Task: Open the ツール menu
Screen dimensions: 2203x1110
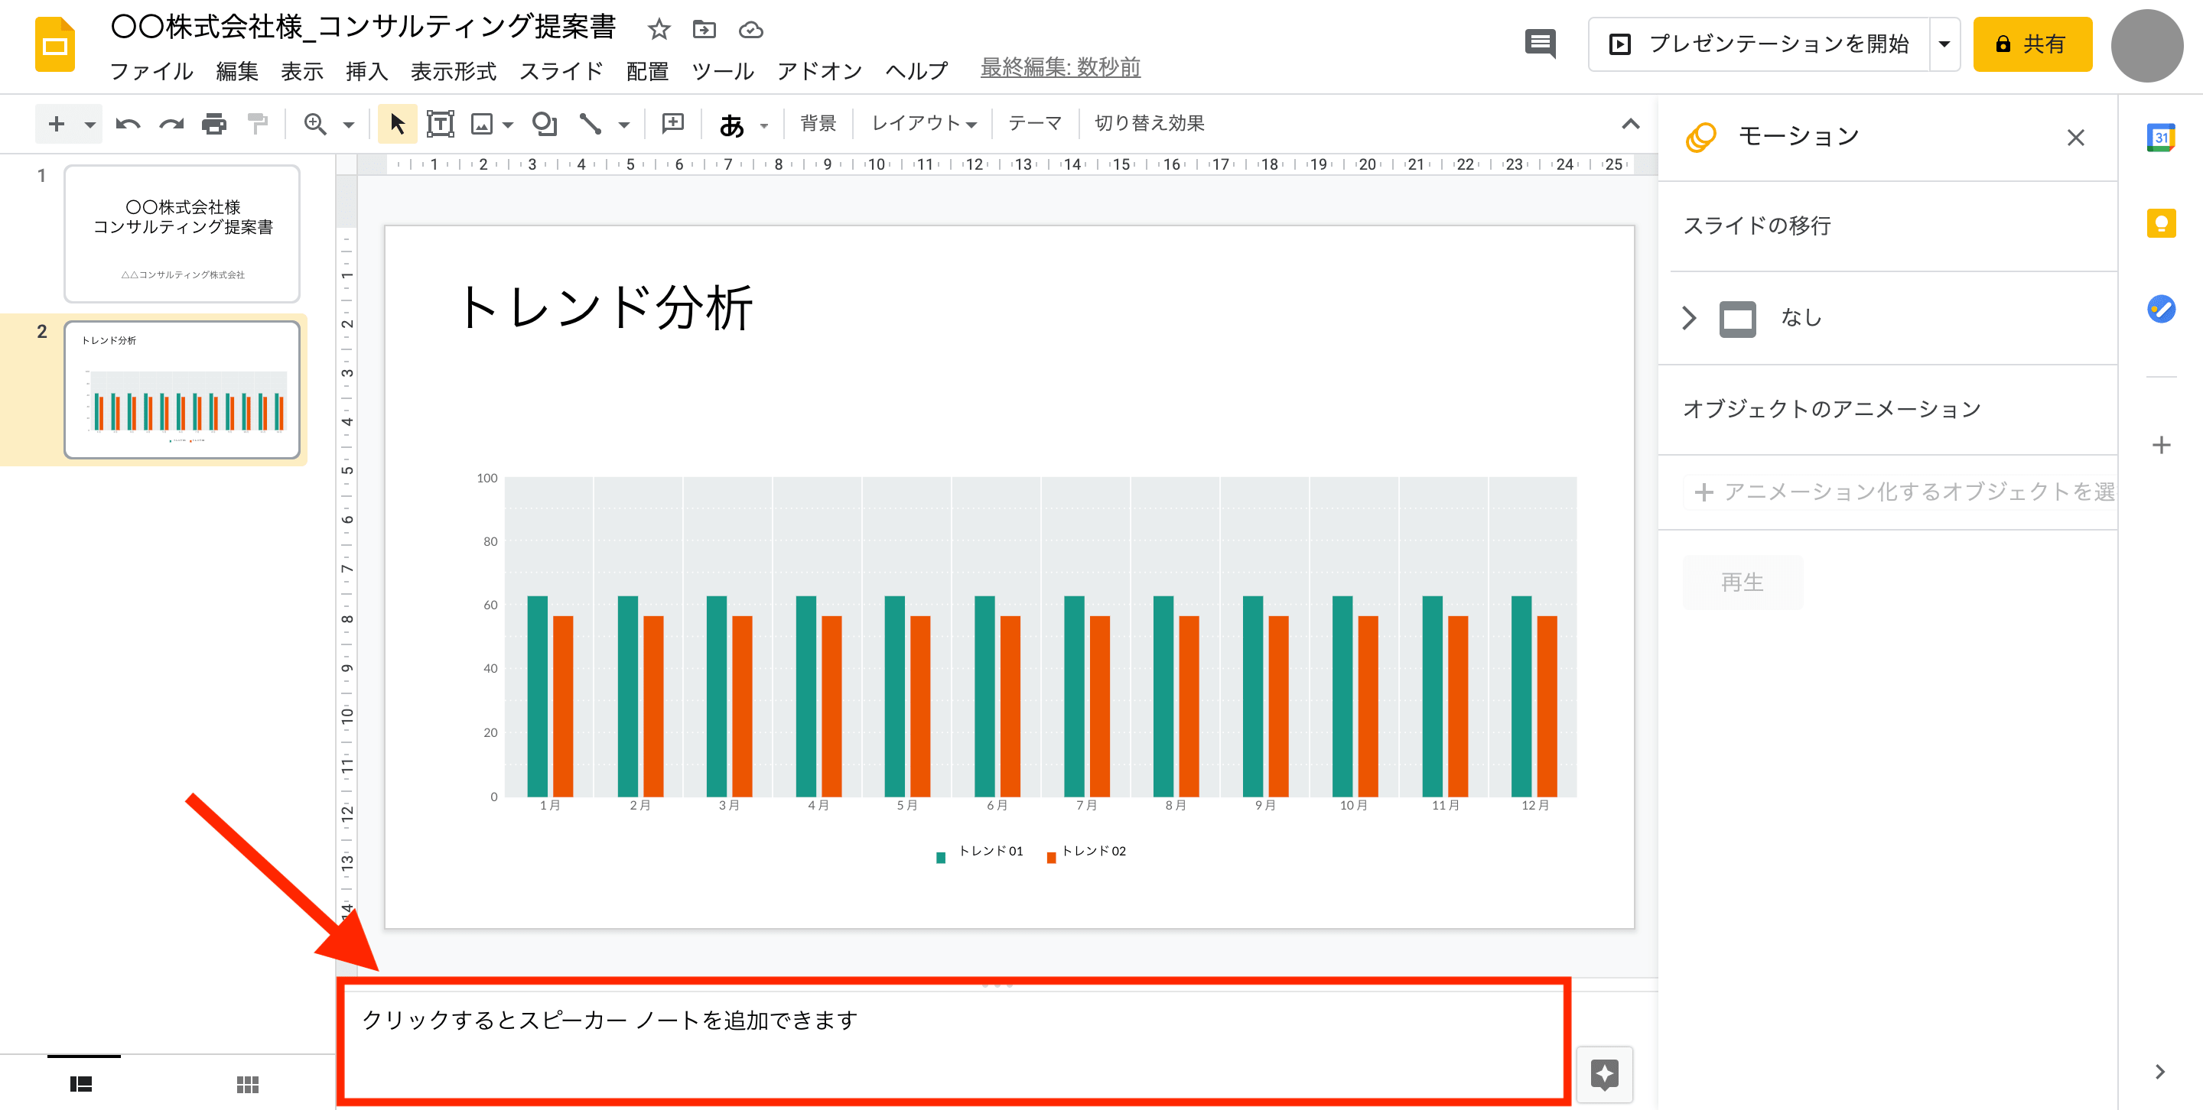Action: pyautogui.click(x=723, y=71)
